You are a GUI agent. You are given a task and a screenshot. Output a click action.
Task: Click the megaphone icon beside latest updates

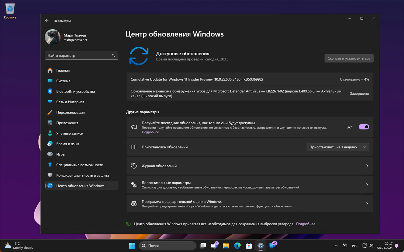tap(134, 127)
